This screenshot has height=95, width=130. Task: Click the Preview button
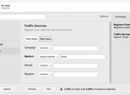tap(32, 89)
